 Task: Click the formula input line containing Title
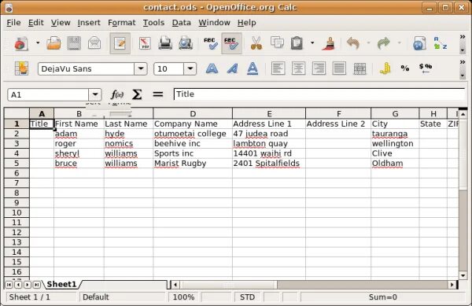click(319, 94)
